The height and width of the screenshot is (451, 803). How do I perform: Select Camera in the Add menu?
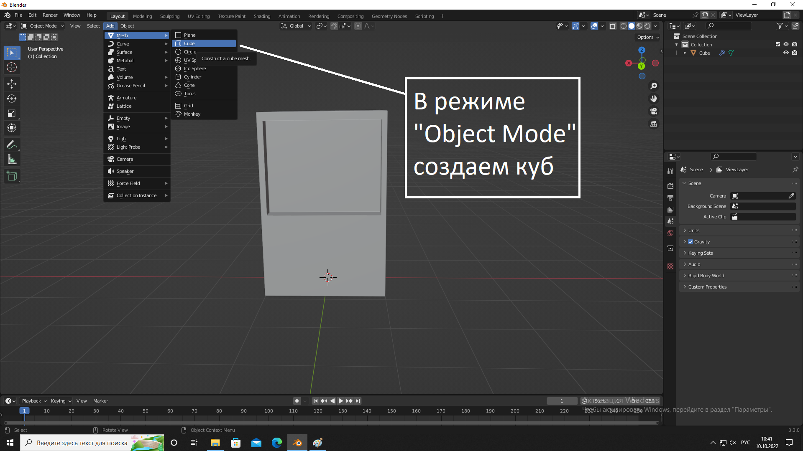tap(137, 159)
